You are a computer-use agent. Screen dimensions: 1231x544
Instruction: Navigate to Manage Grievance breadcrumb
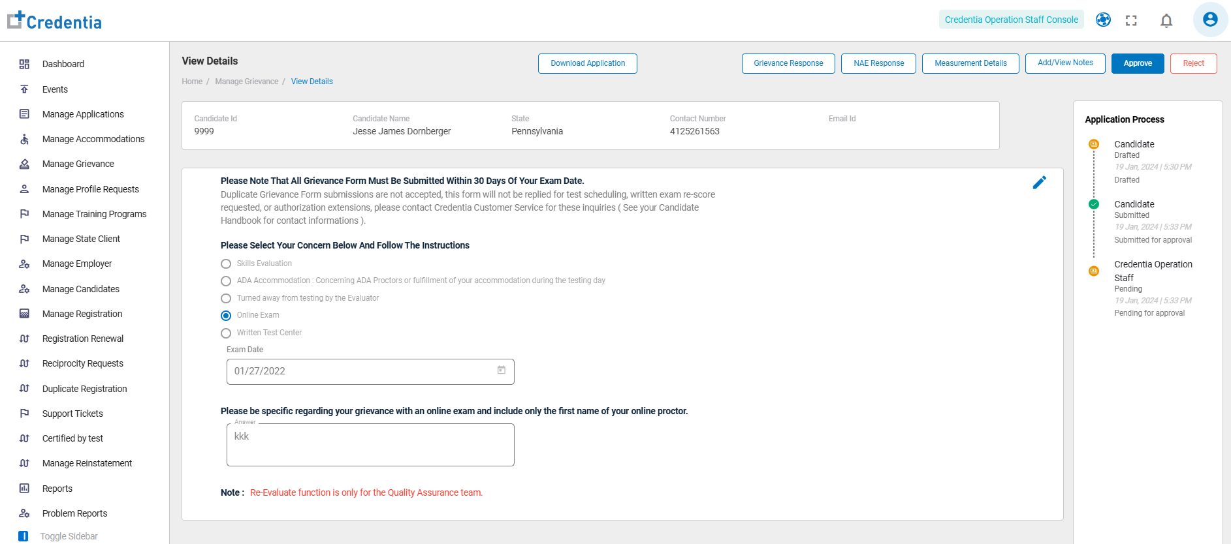[246, 82]
